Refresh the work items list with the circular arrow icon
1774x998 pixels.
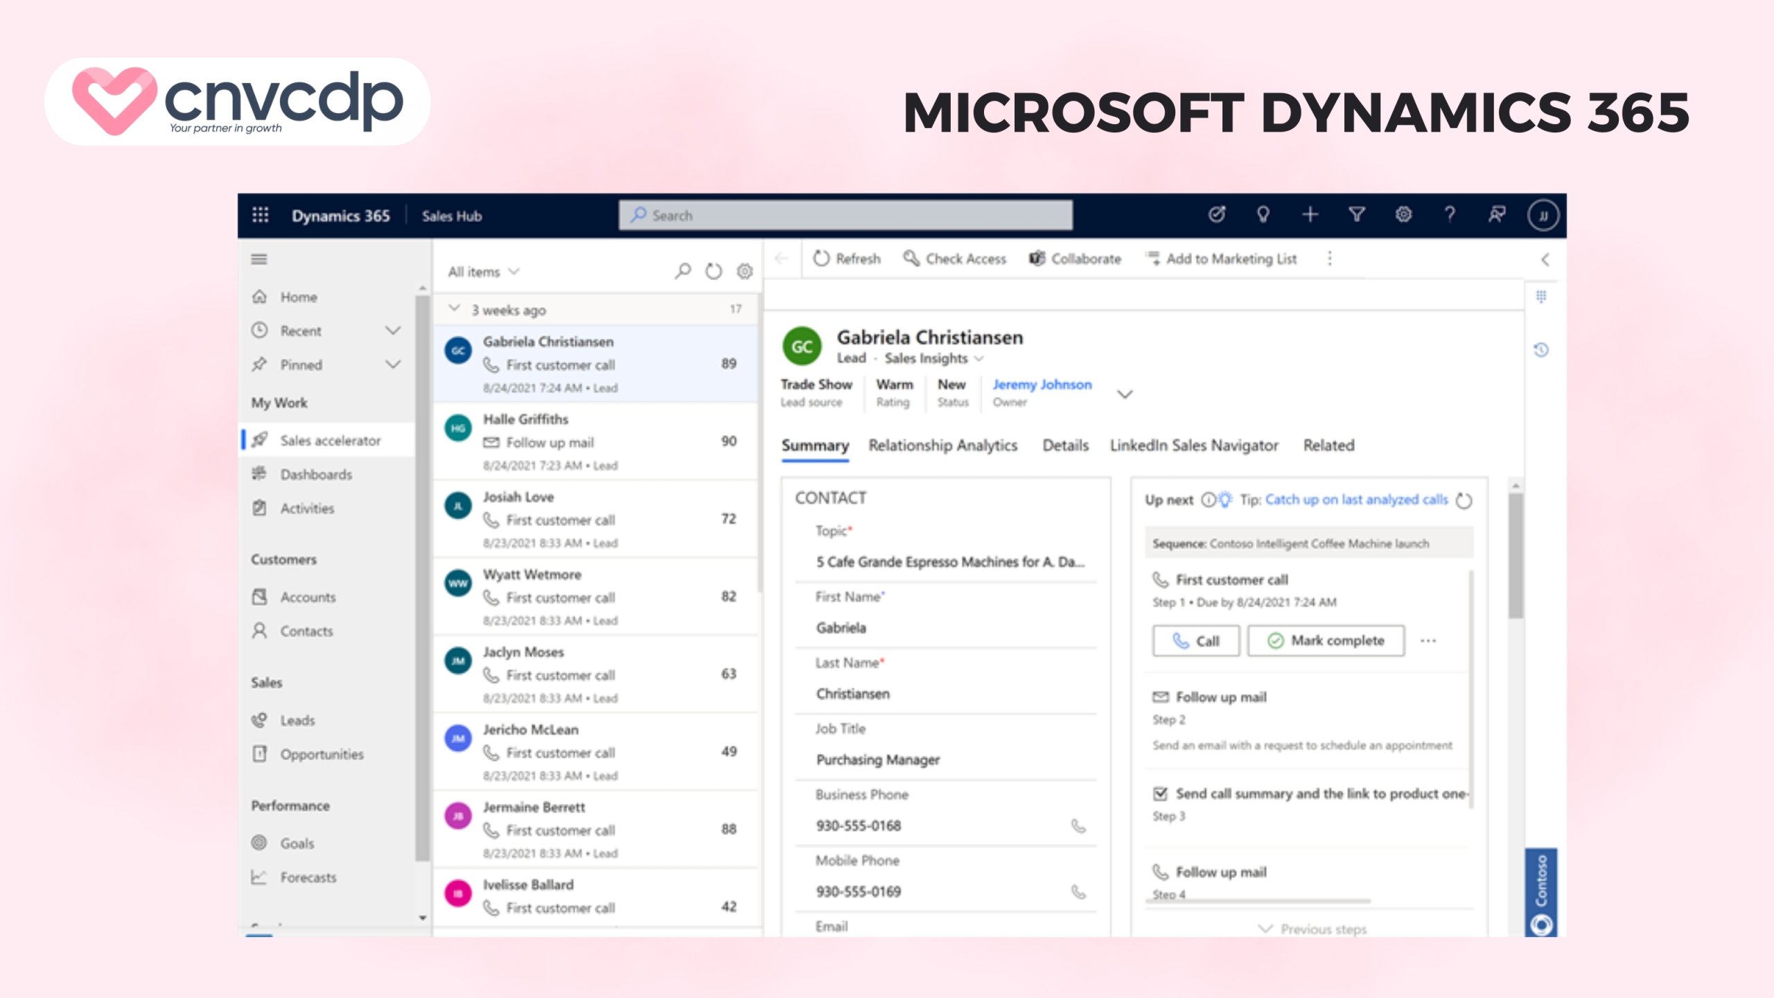tap(713, 272)
